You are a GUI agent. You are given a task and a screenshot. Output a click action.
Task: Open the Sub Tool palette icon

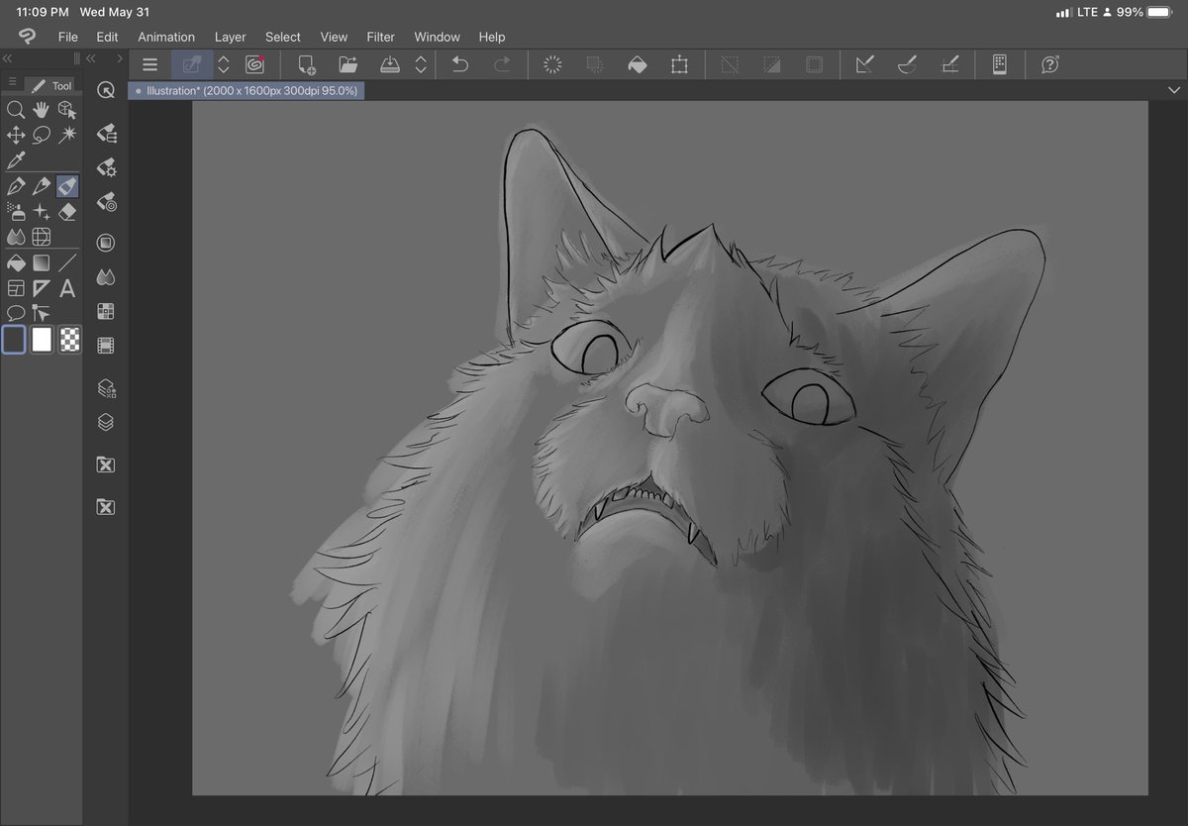(106, 133)
